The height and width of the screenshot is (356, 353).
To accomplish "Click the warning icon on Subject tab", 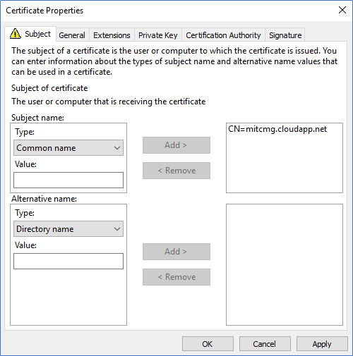I will point(16,34).
